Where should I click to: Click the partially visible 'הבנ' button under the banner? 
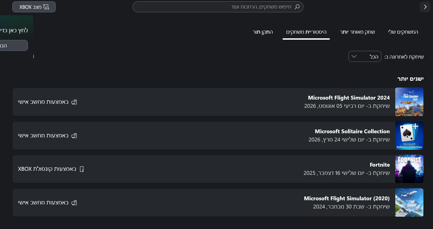(14, 45)
